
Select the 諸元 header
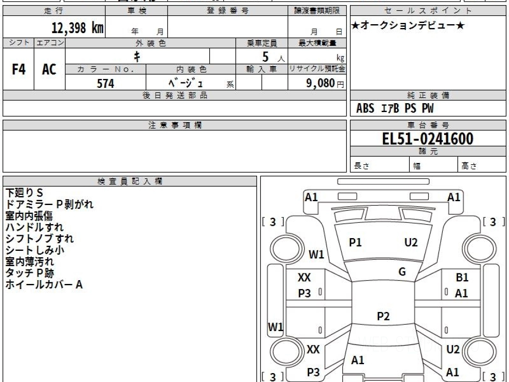pos(428,152)
